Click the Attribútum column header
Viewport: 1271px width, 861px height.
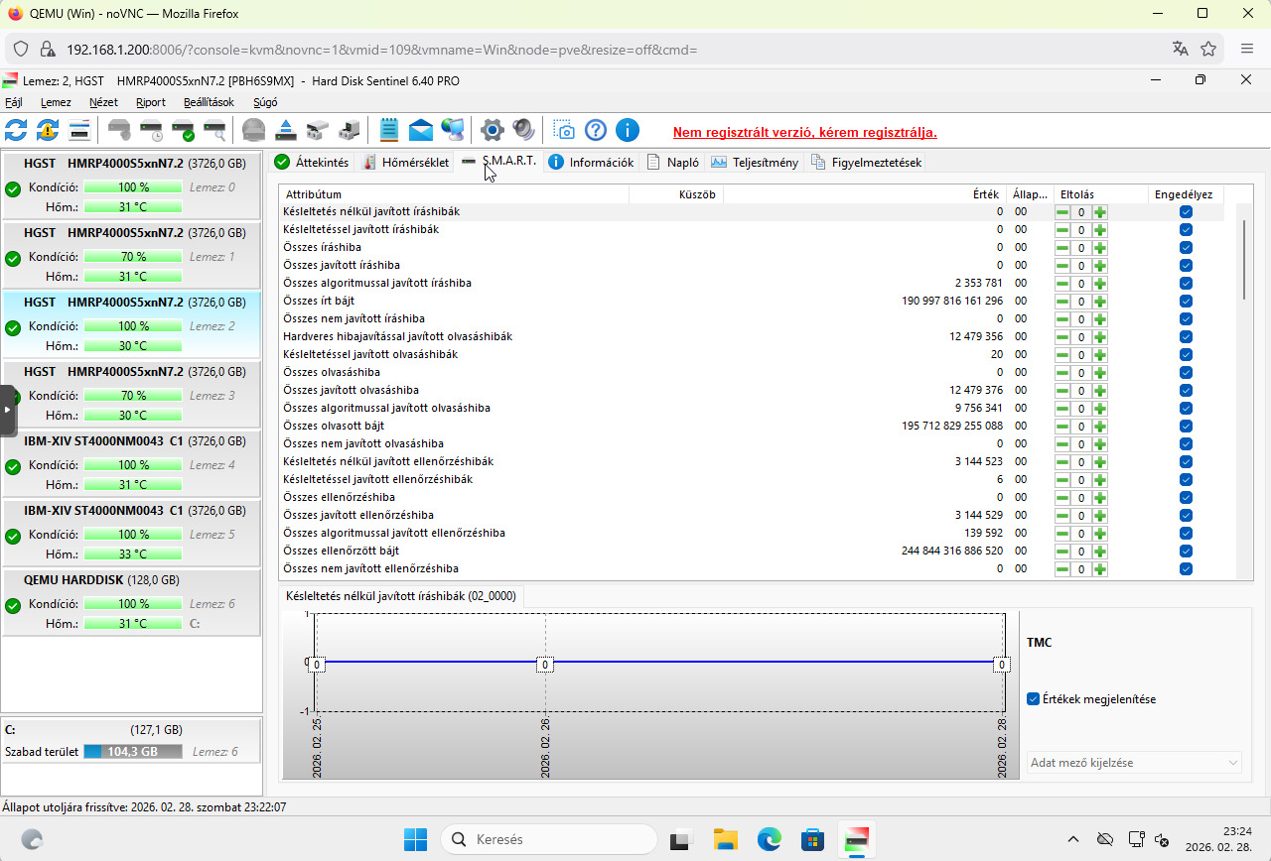455,194
